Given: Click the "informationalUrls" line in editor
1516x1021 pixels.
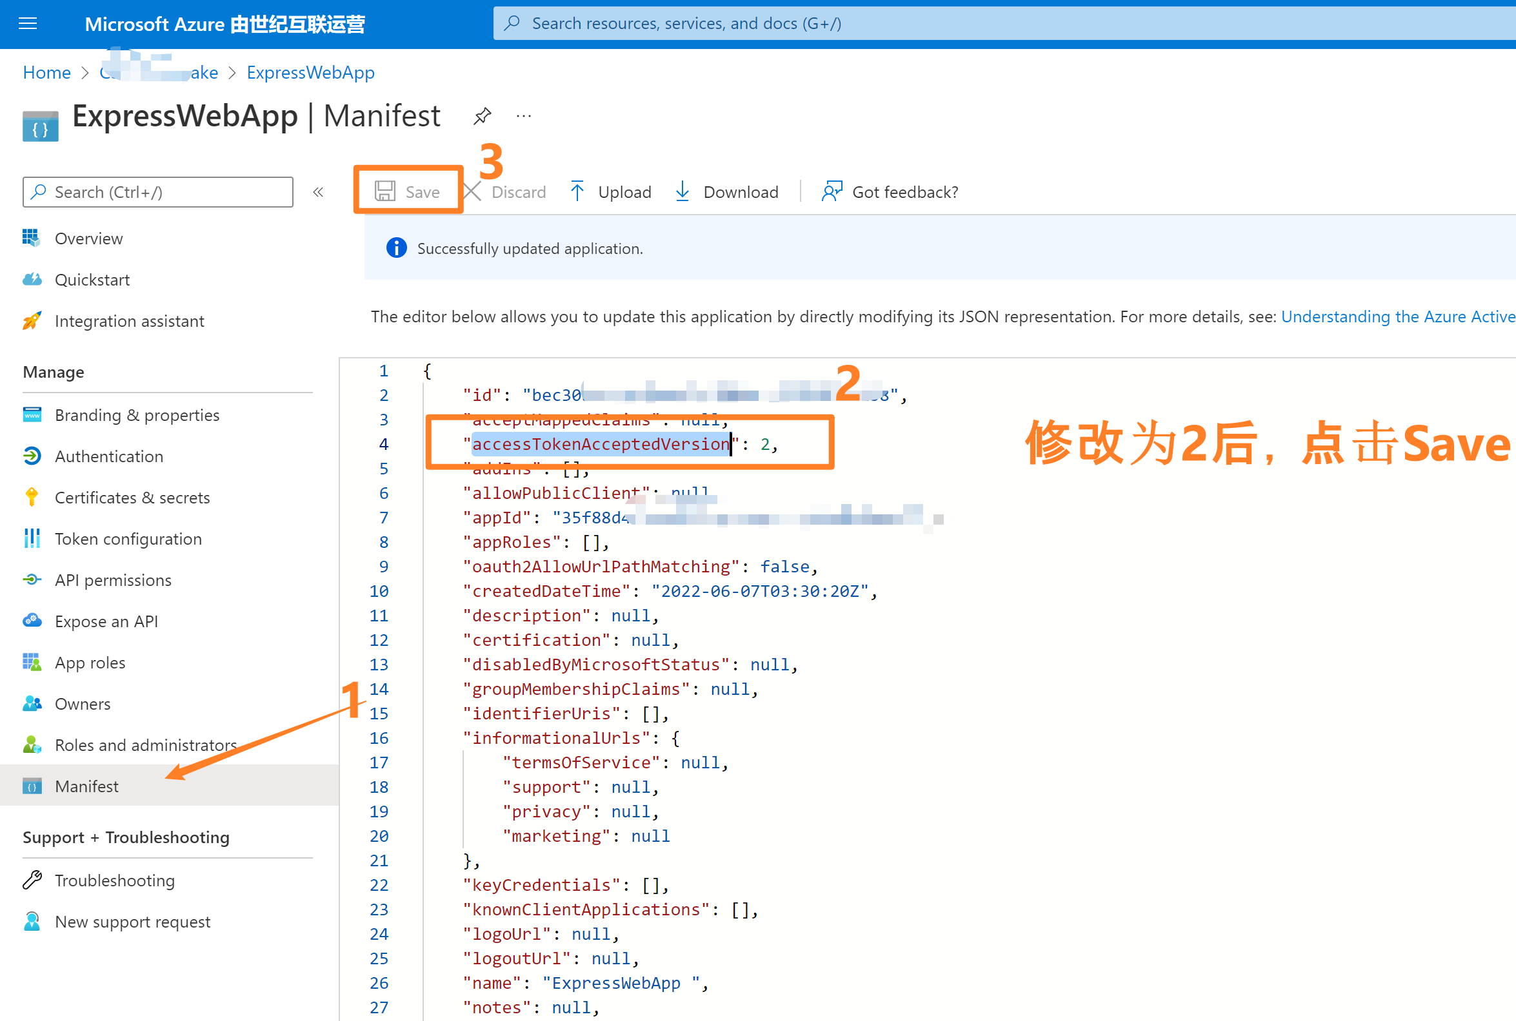Looking at the screenshot, I should click(x=572, y=738).
